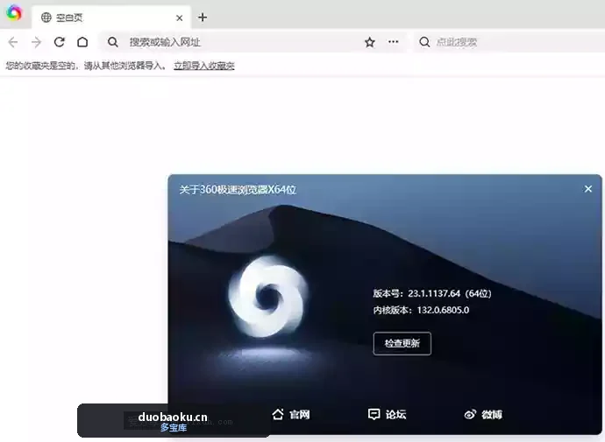Click the 关于360极速浏览器X64位 title text
605x442 pixels.
(x=238, y=190)
